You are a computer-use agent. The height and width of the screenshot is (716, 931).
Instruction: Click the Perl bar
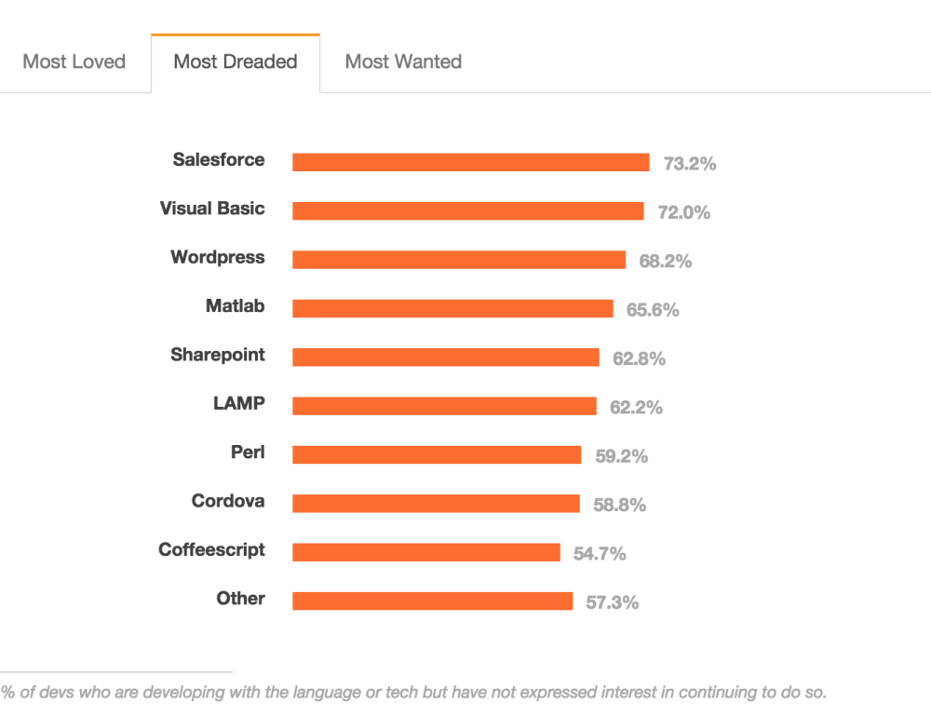tap(437, 454)
